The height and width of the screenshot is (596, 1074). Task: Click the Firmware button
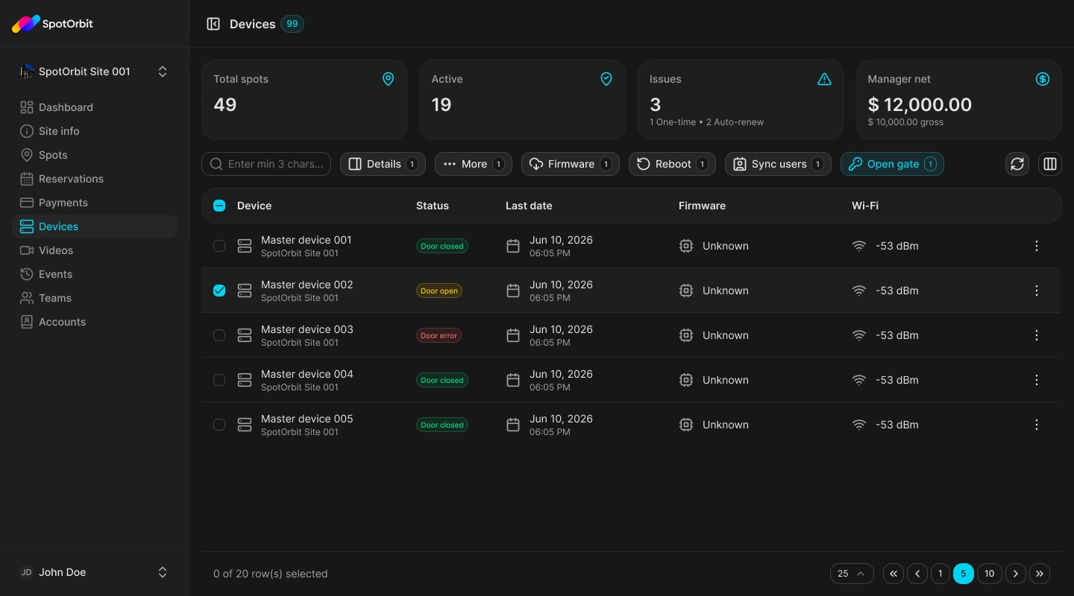[x=571, y=164]
